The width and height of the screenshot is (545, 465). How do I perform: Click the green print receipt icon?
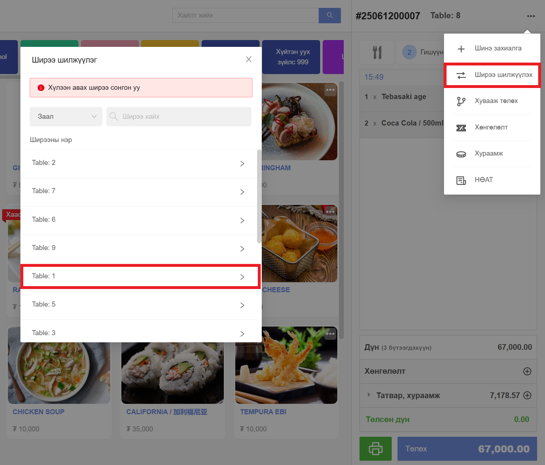[x=375, y=449]
